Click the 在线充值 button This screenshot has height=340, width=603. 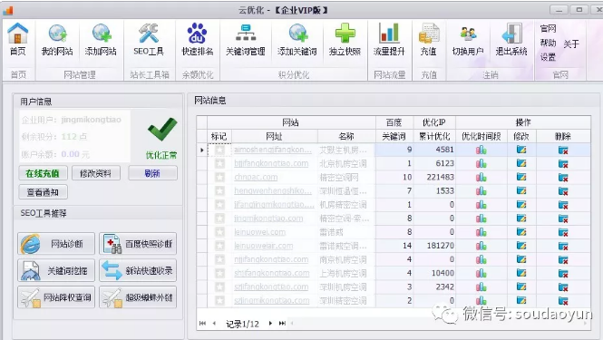pos(43,173)
